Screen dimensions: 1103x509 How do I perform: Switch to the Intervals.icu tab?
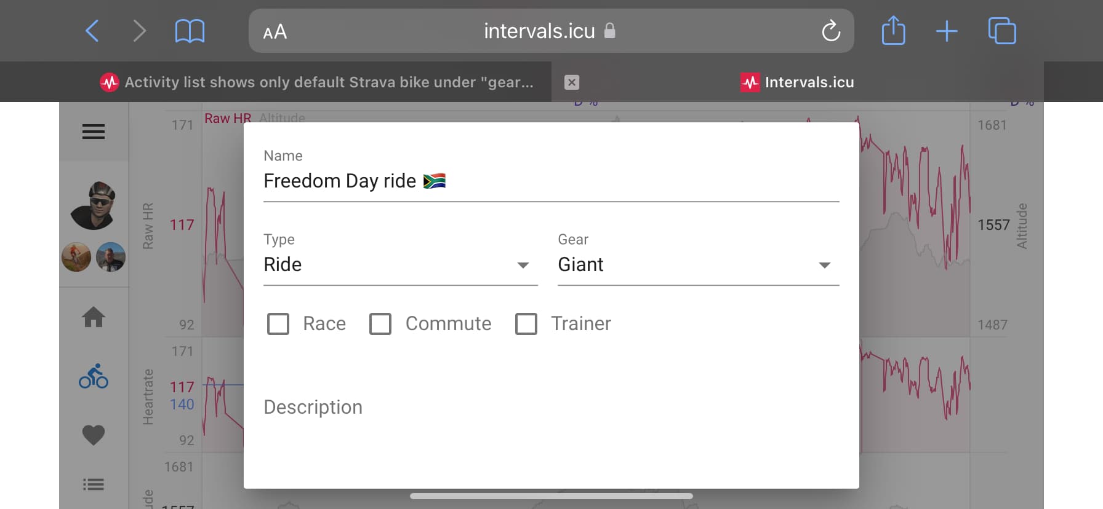798,82
